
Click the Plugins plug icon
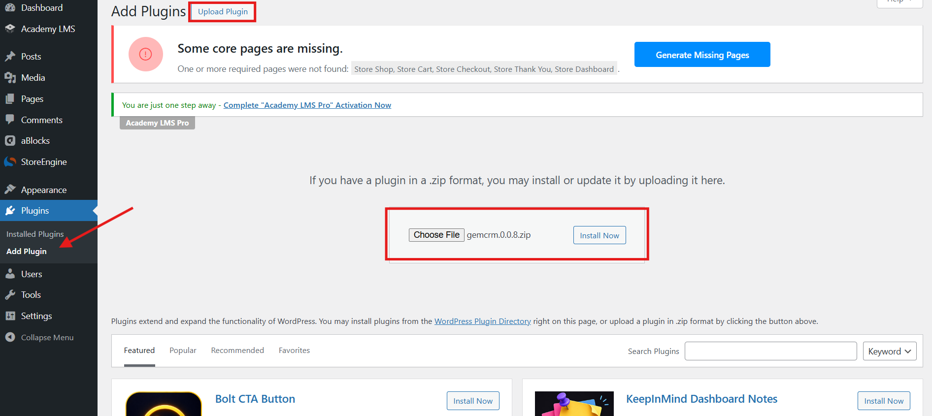pos(10,210)
